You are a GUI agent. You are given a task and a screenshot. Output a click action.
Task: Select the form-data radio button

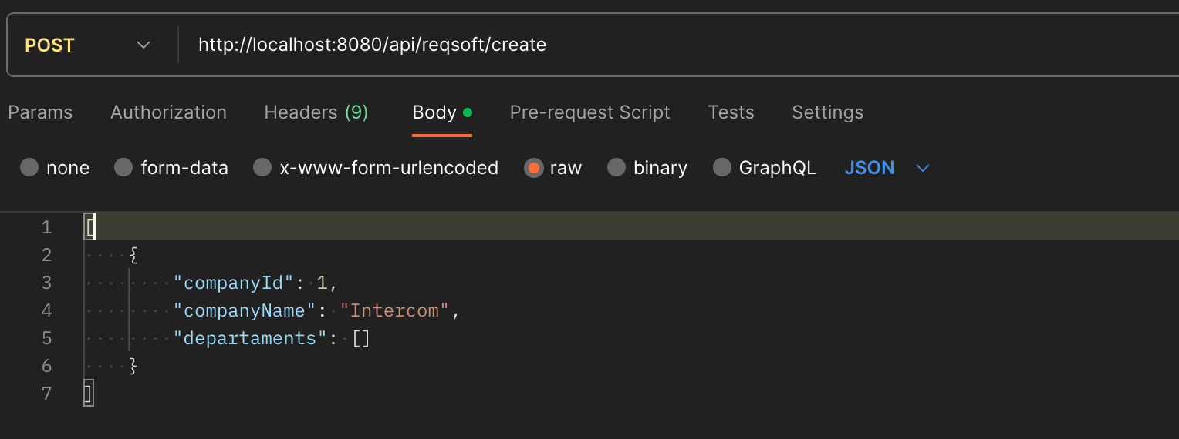(x=123, y=168)
